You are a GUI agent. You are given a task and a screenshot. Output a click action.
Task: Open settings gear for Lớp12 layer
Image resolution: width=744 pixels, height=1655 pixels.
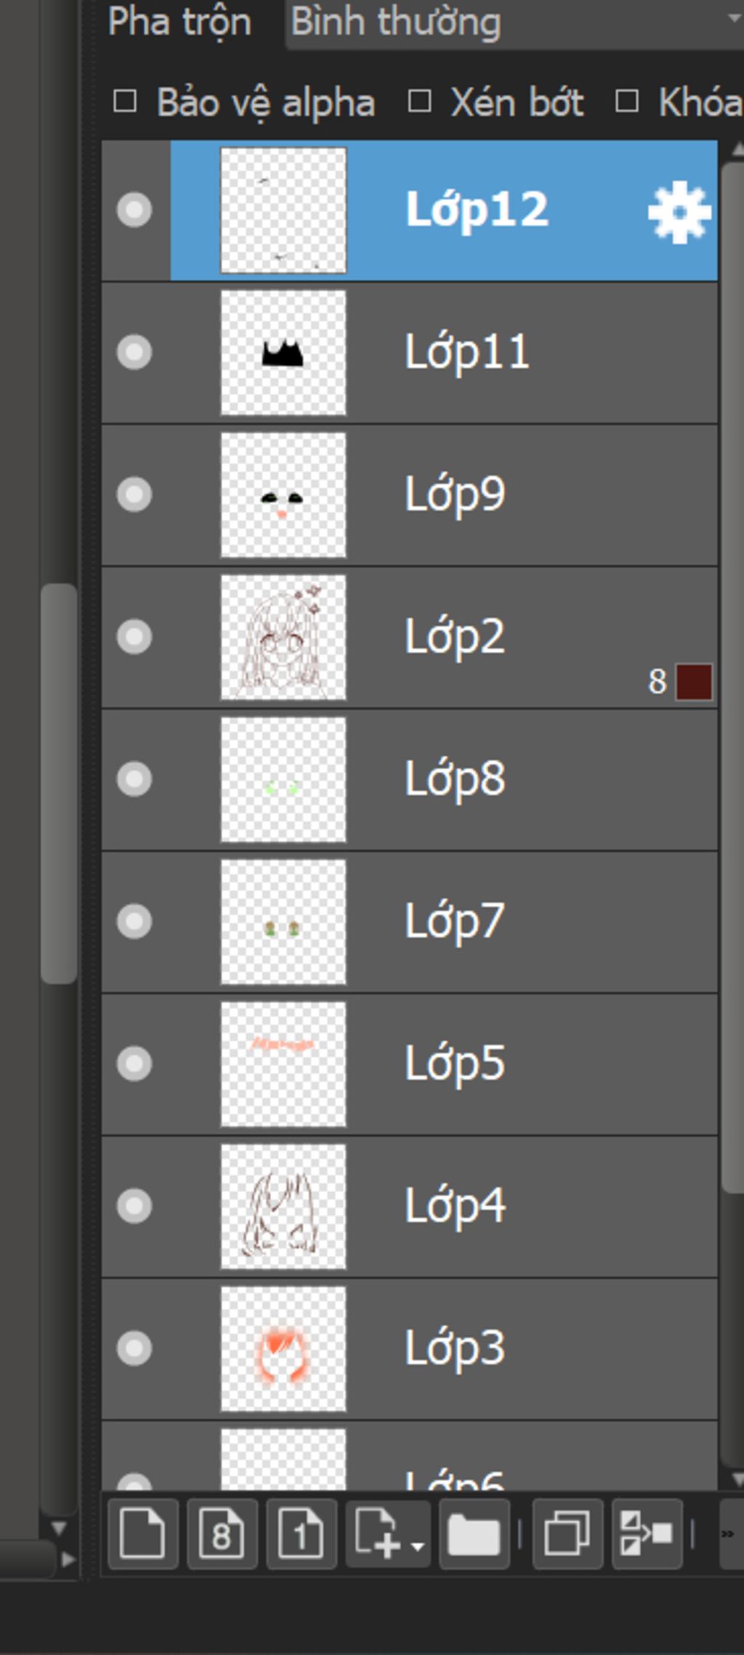(679, 212)
